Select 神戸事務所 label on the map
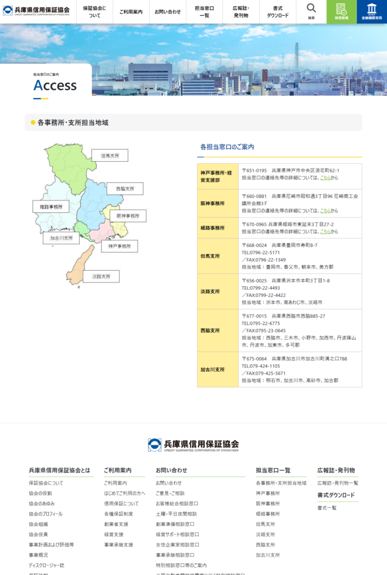The height and width of the screenshot is (575, 387). pos(120,246)
